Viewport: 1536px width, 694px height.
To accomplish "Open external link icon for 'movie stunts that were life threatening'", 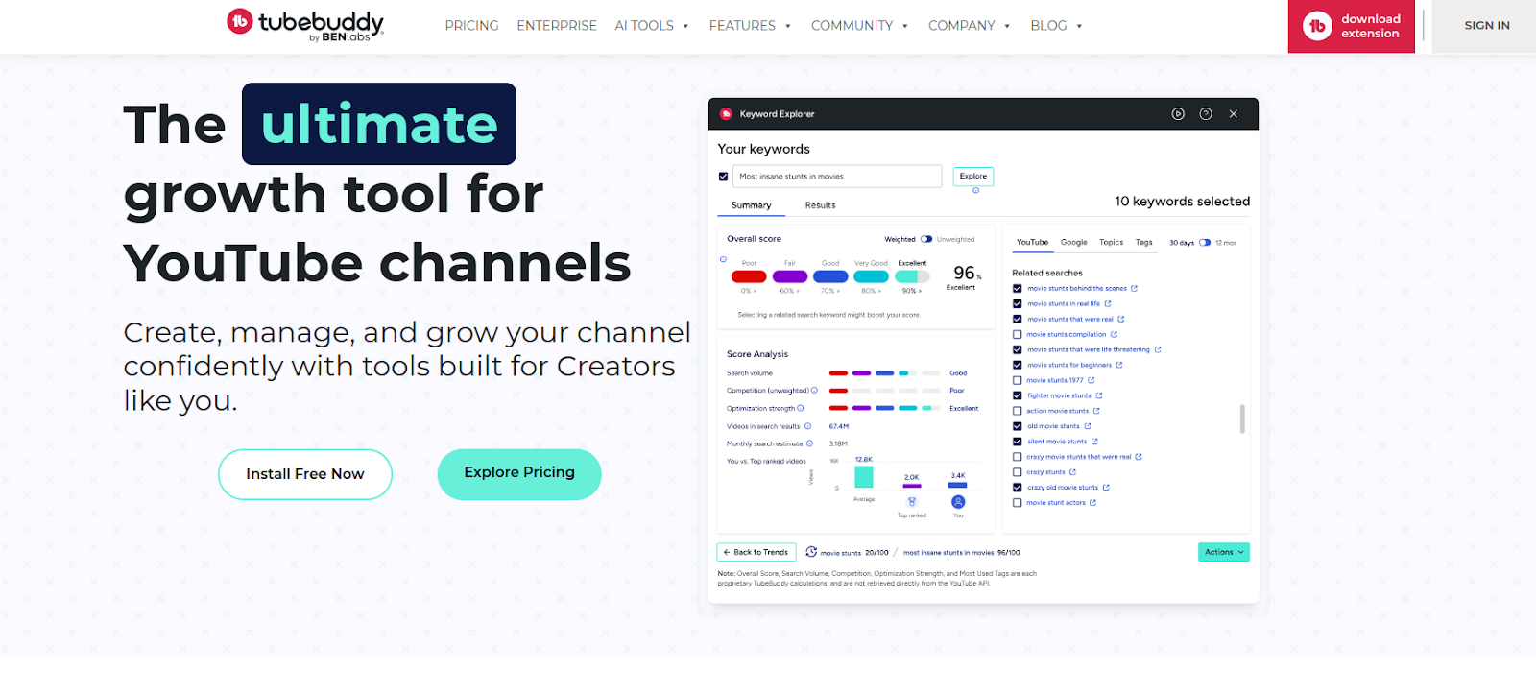I will point(1157,349).
